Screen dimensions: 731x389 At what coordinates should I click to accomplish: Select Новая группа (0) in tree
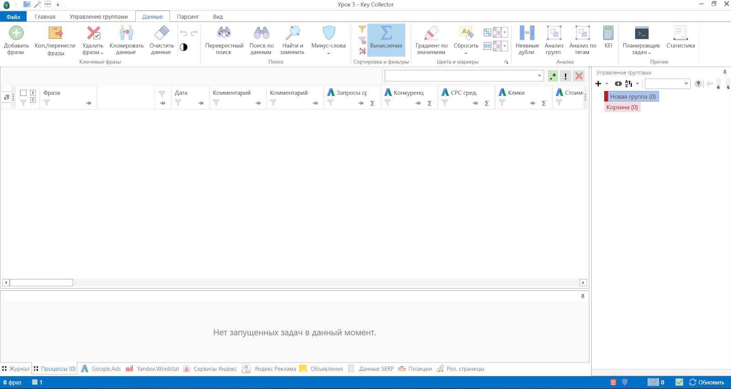(633, 97)
